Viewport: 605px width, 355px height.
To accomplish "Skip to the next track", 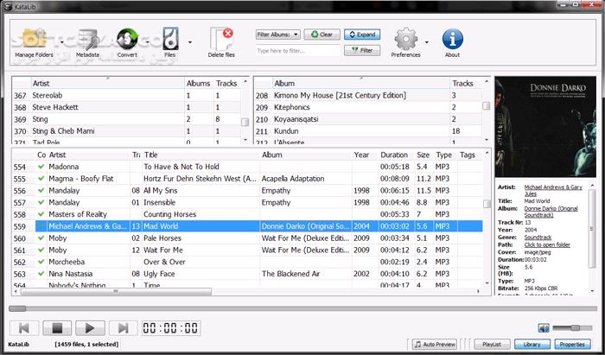I will [122, 328].
